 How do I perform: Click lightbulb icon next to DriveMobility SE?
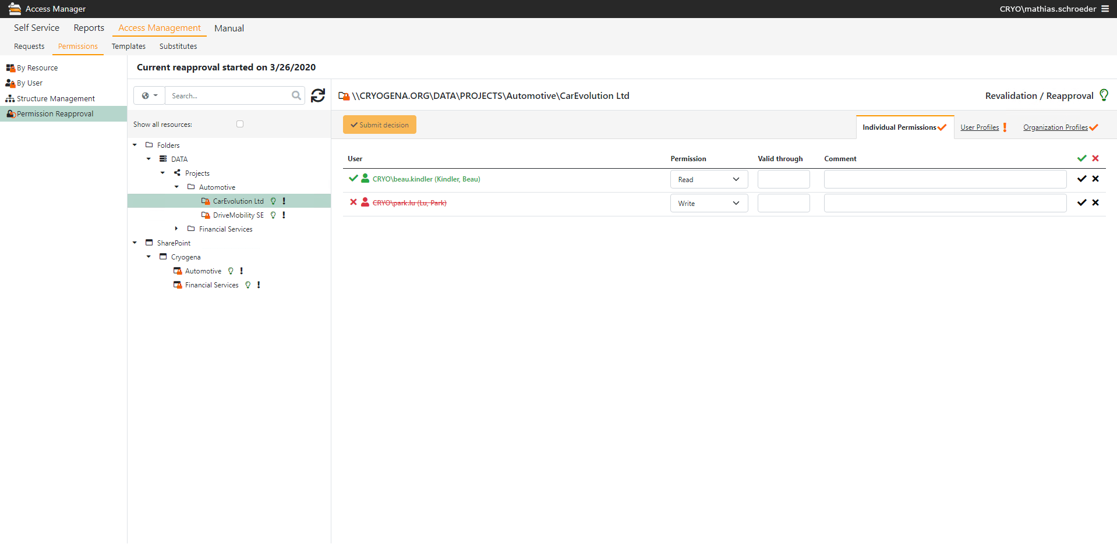pos(273,215)
